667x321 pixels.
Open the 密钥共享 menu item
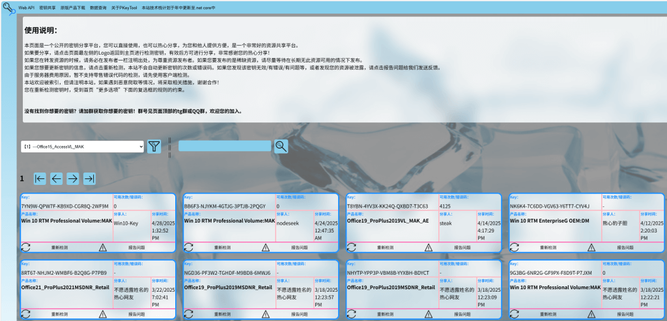point(48,6)
